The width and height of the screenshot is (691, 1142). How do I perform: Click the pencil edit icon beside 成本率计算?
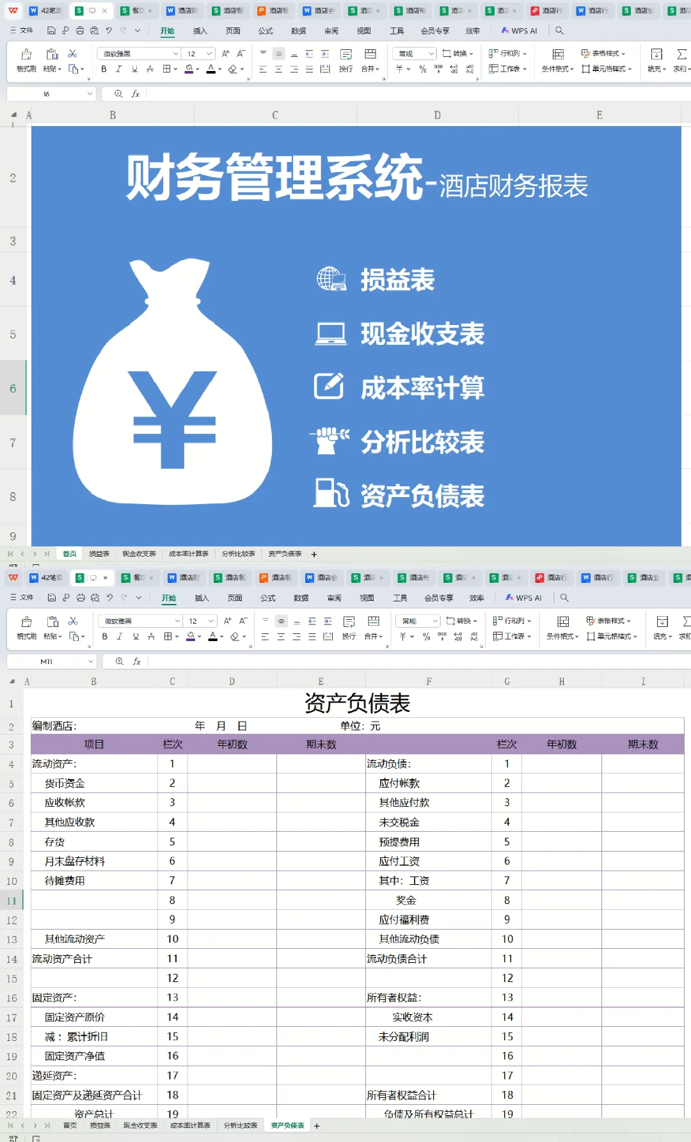(329, 386)
